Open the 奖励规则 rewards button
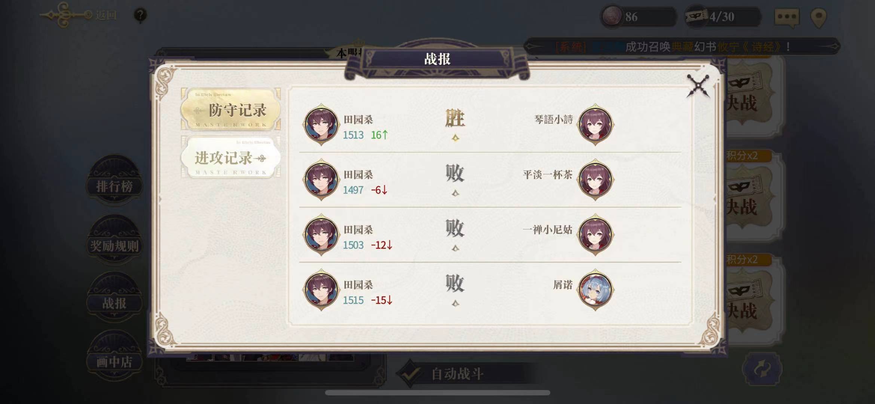Screen dimensions: 875x404 coord(114,246)
